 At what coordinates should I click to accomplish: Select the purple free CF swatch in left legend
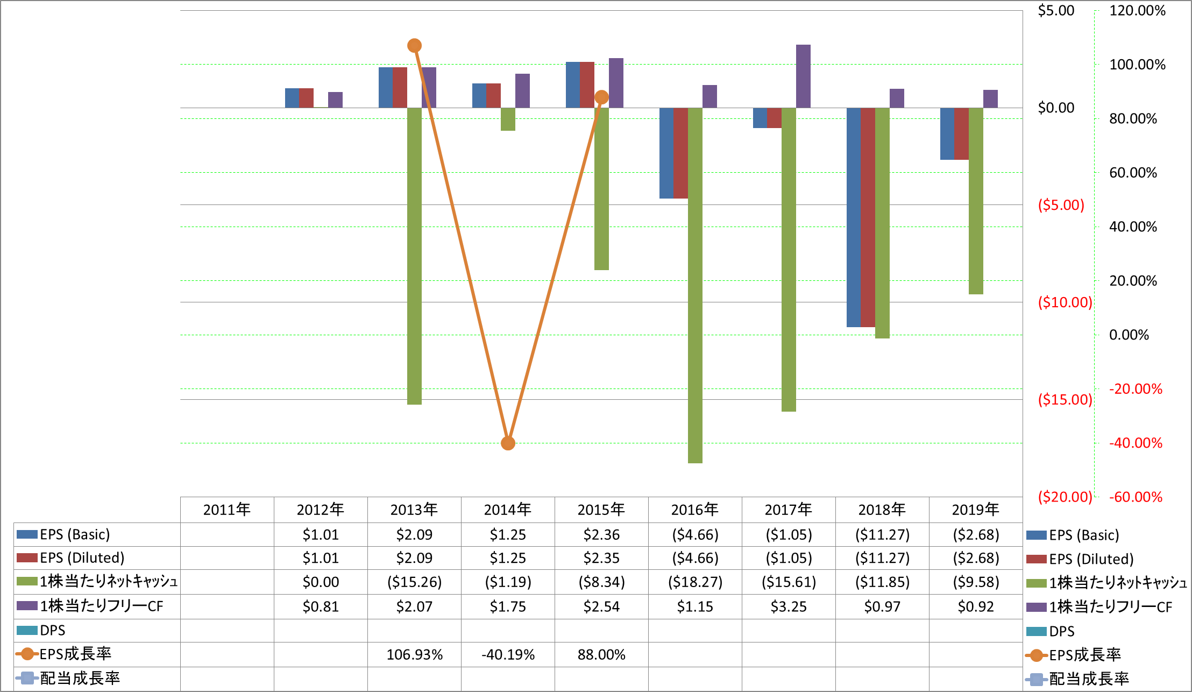(27, 606)
